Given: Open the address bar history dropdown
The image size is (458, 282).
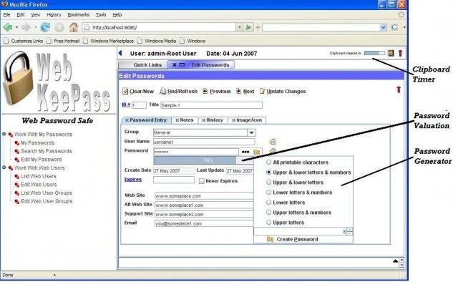Looking at the screenshot, I should pos(239,27).
